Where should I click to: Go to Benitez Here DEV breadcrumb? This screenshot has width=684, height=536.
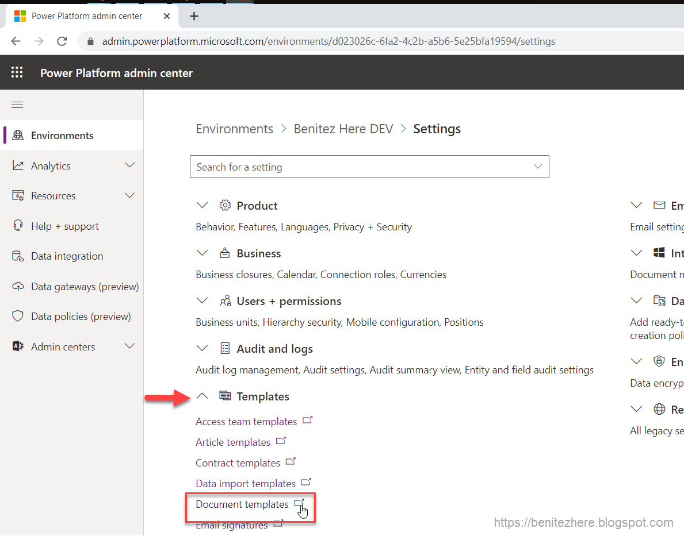pos(343,129)
